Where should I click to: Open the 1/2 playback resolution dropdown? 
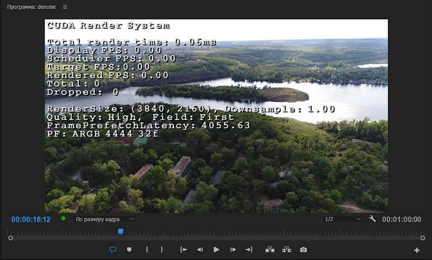[342, 219]
